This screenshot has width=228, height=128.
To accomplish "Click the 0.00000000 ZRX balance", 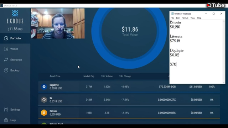I will [167, 100].
